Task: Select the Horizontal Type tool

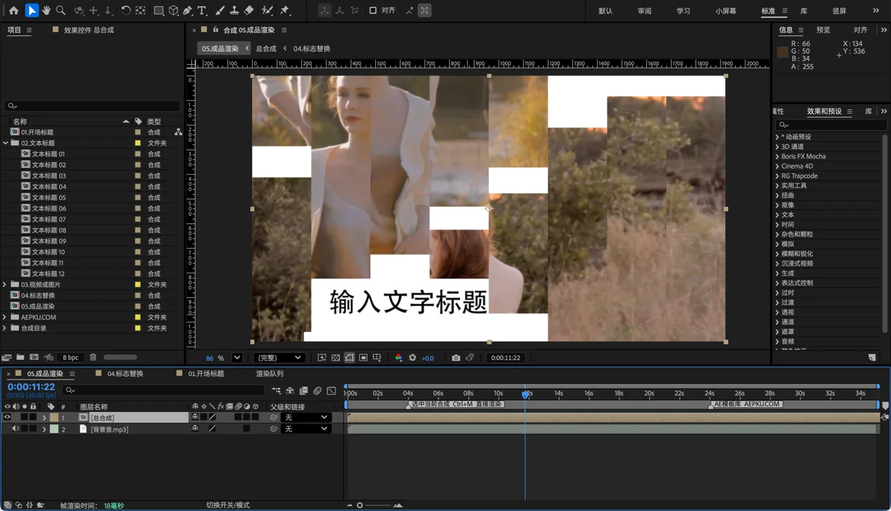Action: [203, 10]
